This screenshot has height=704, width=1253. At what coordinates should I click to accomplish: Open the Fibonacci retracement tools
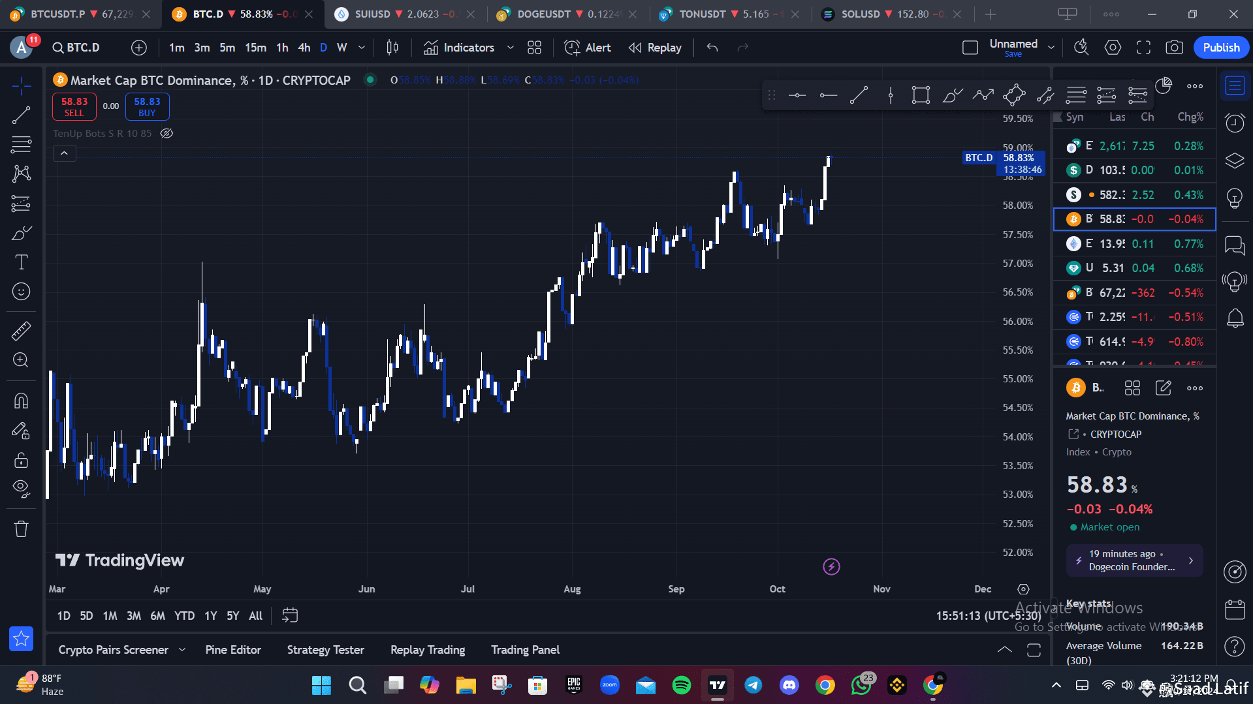click(x=21, y=144)
